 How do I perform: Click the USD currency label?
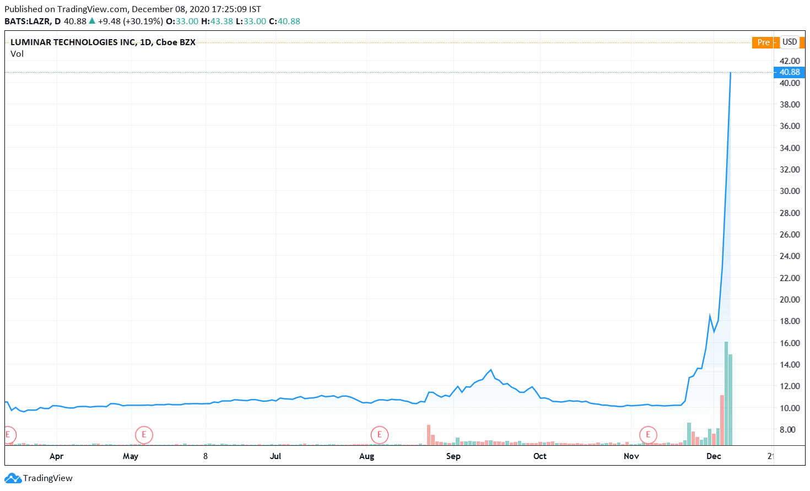[x=790, y=42]
